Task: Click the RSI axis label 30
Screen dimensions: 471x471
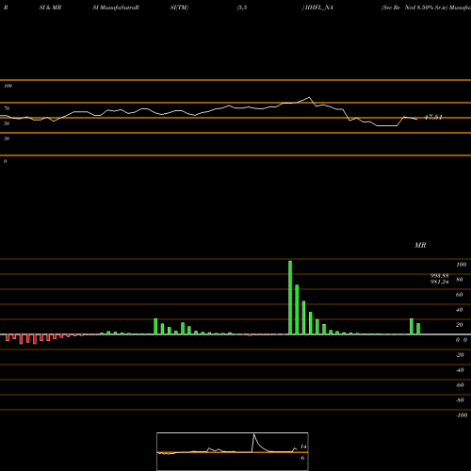Action: pyautogui.click(x=7, y=138)
